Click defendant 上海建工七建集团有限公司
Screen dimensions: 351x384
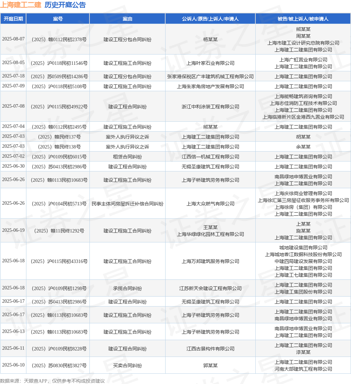click(x=303, y=275)
